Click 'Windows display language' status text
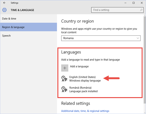The height and width of the screenshot is (114, 146). pyautogui.click(x=85, y=81)
